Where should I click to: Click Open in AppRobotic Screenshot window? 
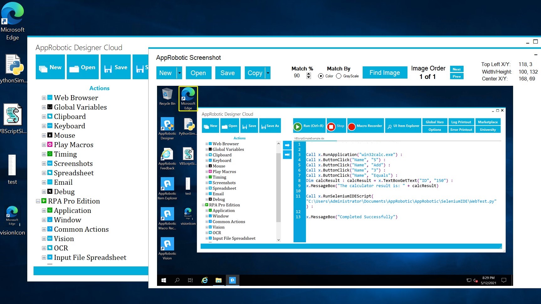[x=198, y=73]
